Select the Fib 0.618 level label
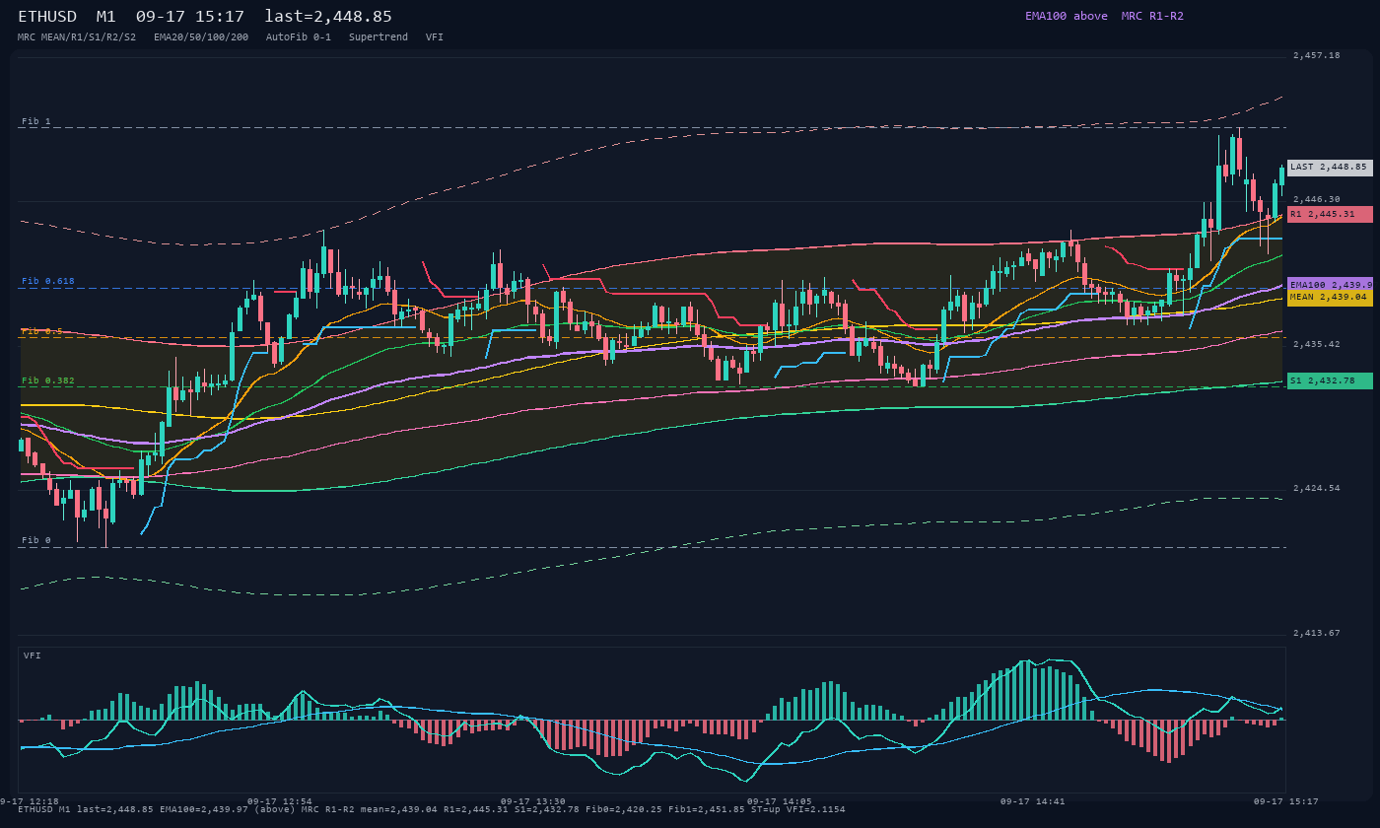The width and height of the screenshot is (1380, 828). [x=48, y=281]
